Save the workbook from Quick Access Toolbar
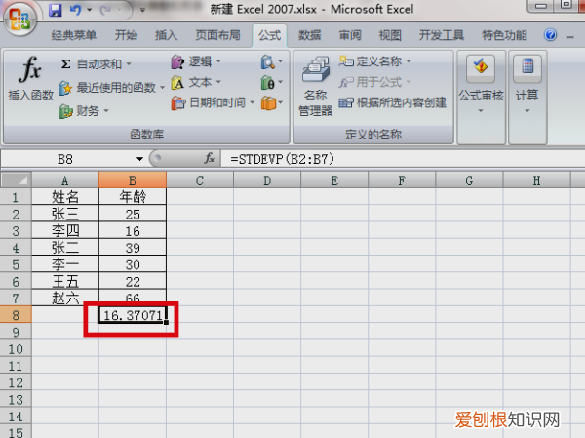 click(x=55, y=11)
